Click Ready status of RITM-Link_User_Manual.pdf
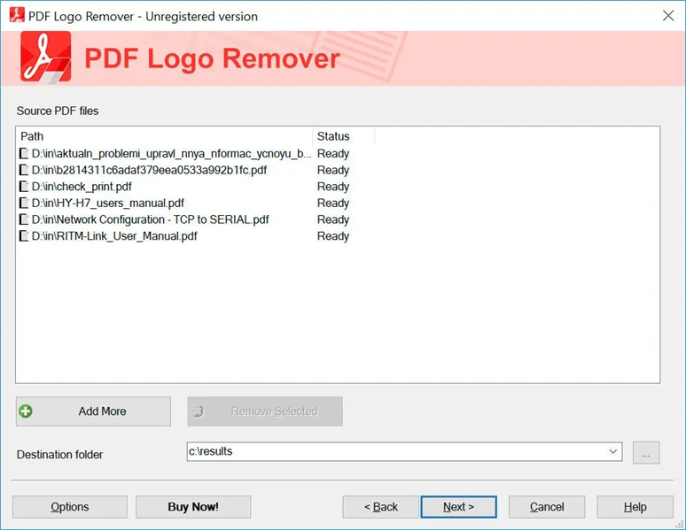The height and width of the screenshot is (530, 686). pyautogui.click(x=333, y=236)
